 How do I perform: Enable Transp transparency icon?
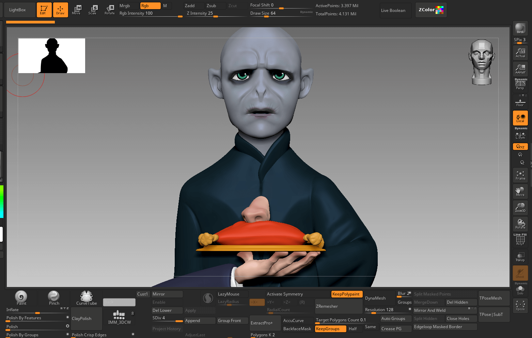click(x=520, y=257)
